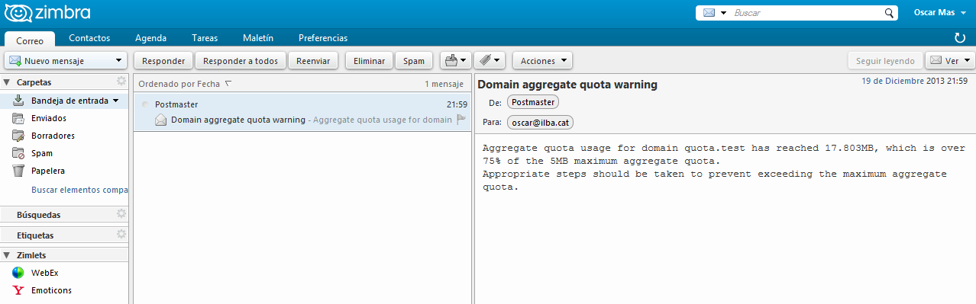The width and height of the screenshot is (976, 304).
Task: Open the Acciones dropdown menu
Action: pyautogui.click(x=542, y=60)
